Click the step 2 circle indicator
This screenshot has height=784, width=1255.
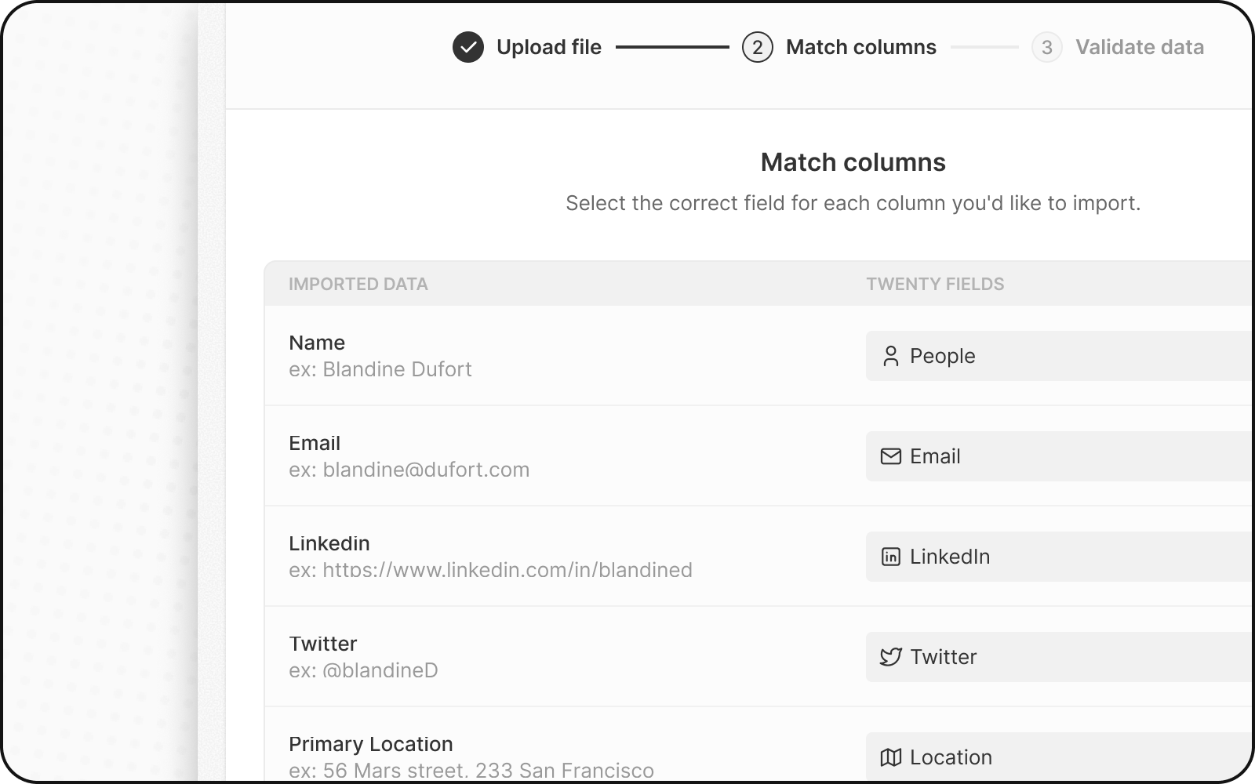click(757, 47)
